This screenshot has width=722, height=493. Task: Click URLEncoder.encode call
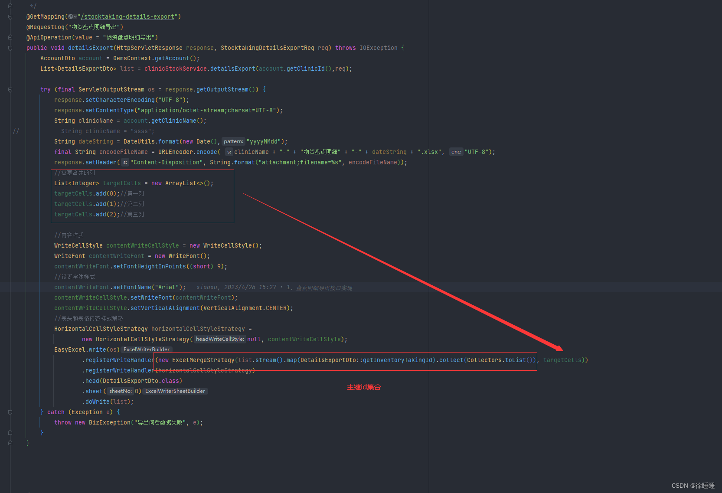point(188,152)
